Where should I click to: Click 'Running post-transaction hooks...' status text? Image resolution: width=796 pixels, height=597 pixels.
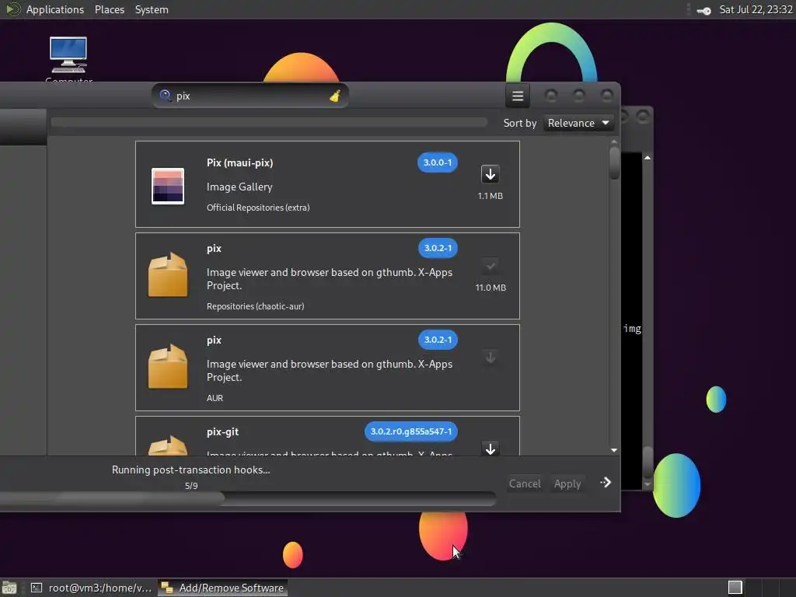(191, 470)
